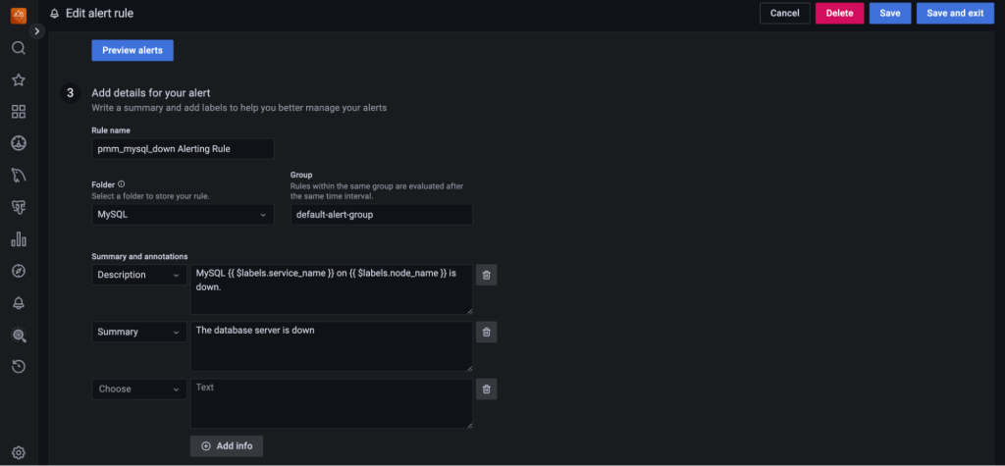Click trash icon beside the empty annotation

pos(486,388)
